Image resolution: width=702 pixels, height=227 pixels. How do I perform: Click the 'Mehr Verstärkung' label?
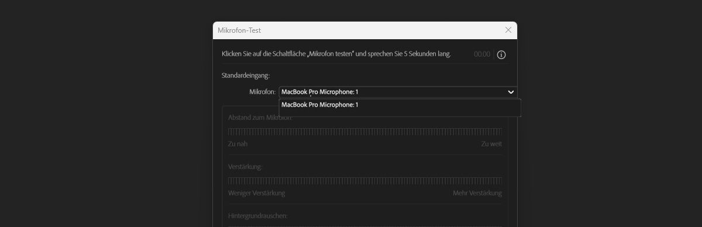click(x=477, y=193)
